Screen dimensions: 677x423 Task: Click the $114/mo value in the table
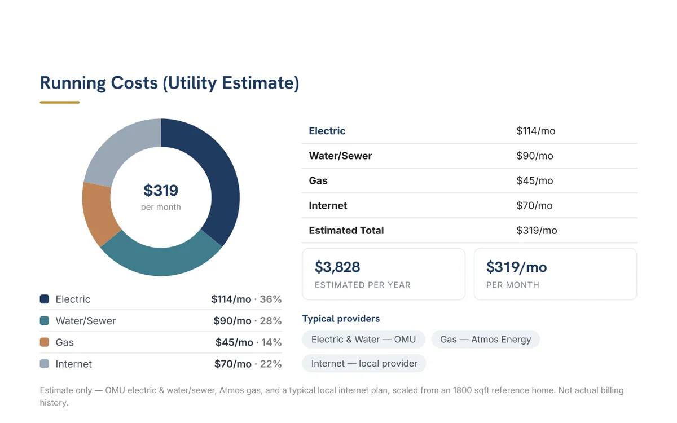tap(536, 131)
